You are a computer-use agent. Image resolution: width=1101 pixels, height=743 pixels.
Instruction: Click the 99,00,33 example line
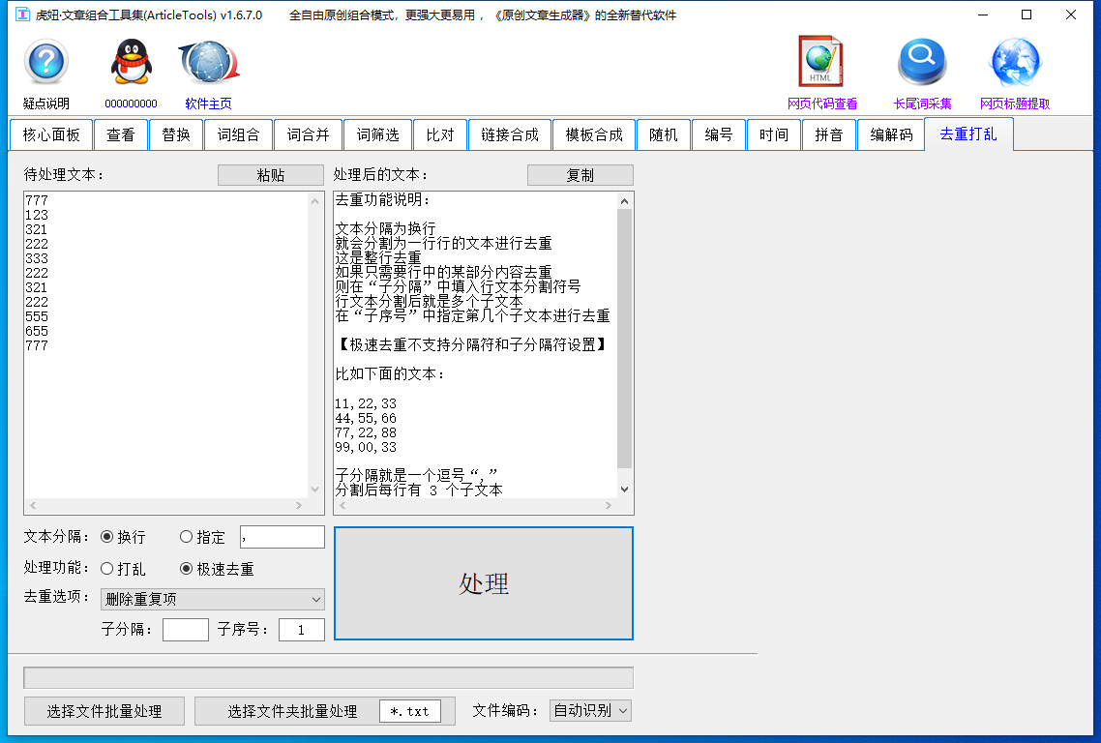(366, 447)
